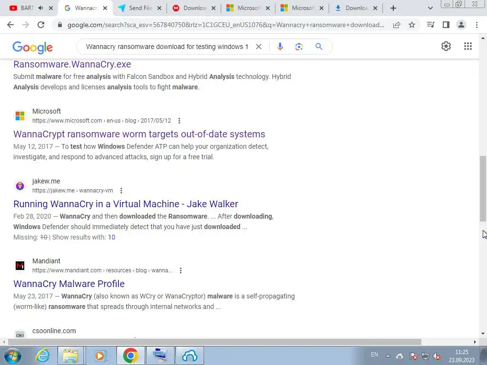Search by image with Google Lens
Screen dimensions: 487x365
tap(299, 47)
